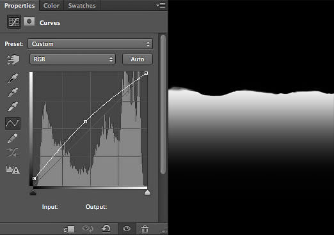Viewport: 334px width, 235px height.
Task: Open the RGB channel dropdown
Action: tap(72, 59)
